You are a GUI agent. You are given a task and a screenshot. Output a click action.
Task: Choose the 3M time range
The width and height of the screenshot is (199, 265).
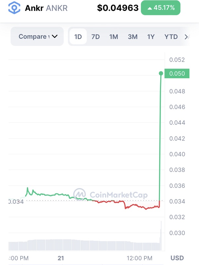[132, 37]
